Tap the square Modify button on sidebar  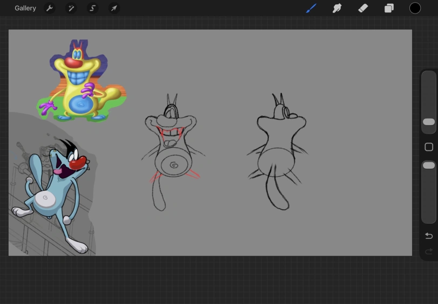pyautogui.click(x=429, y=147)
